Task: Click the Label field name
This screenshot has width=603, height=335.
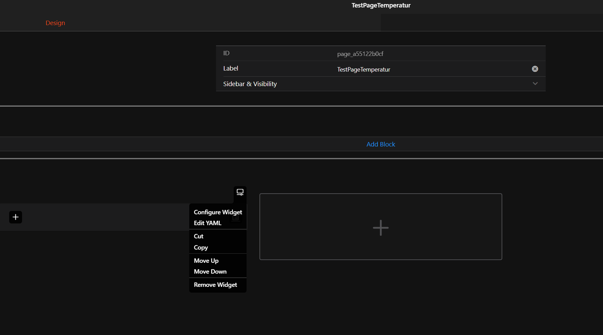Action: 231,68
